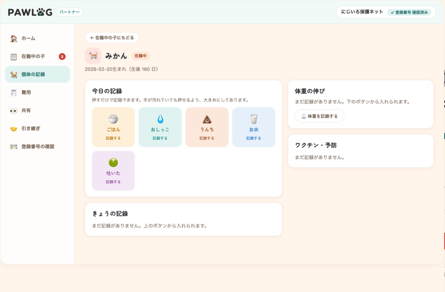
Task: Click the receipt icon beside 費用
Action: pyautogui.click(x=14, y=93)
